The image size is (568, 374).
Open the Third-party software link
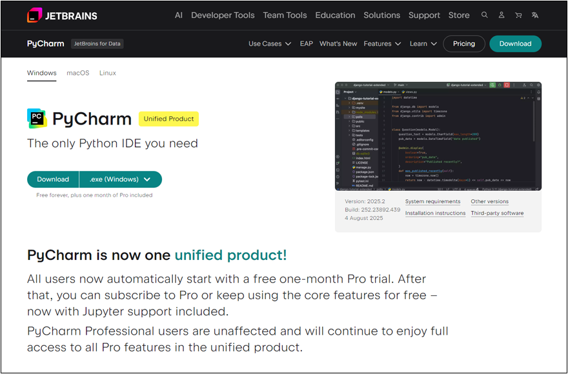pos(498,213)
